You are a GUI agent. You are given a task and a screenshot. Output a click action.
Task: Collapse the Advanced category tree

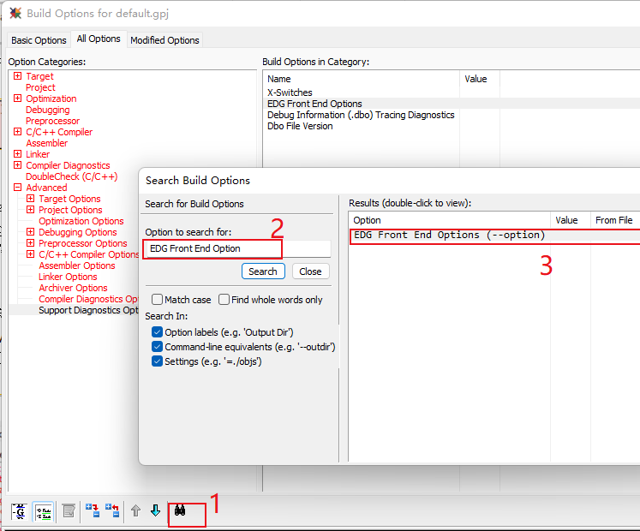point(18,188)
